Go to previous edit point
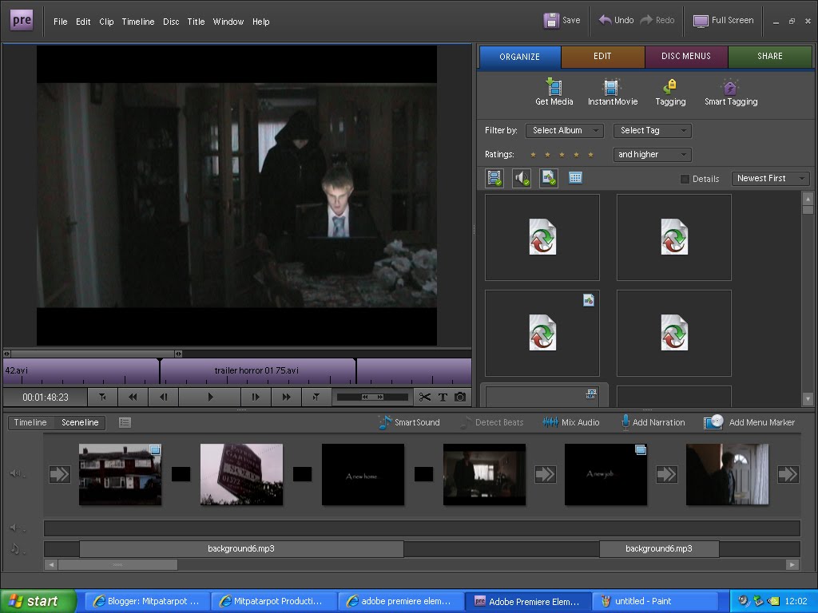Viewport: 818px width, 613px height. pyautogui.click(x=103, y=397)
